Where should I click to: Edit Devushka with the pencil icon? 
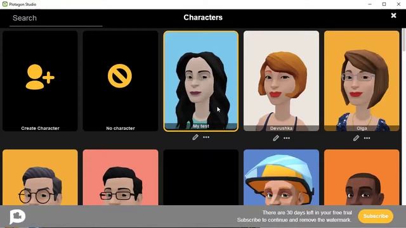coord(276,138)
